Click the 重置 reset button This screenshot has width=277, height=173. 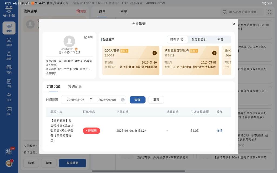[x=156, y=100]
